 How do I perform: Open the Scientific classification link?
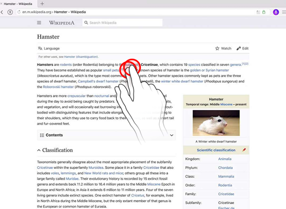click(216, 150)
